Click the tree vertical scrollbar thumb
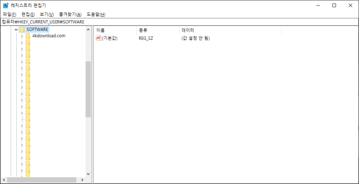Image resolution: width=359 pixels, height=184 pixels. point(88,89)
